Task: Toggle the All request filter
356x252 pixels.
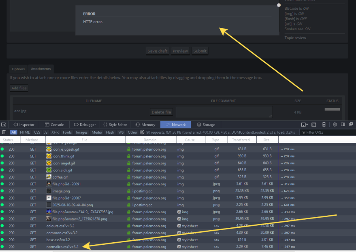Action: click(14, 132)
